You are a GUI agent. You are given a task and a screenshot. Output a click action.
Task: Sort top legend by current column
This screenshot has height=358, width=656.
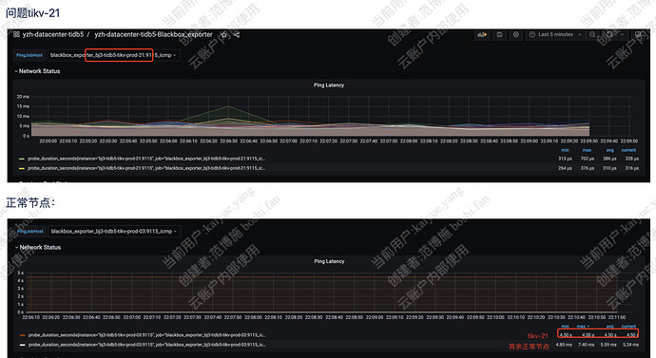point(628,150)
